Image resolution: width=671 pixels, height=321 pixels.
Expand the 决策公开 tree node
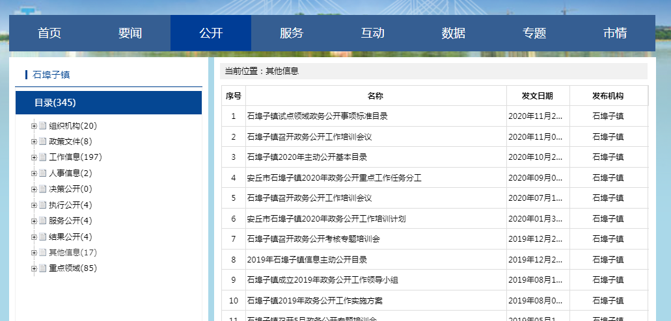(34, 189)
